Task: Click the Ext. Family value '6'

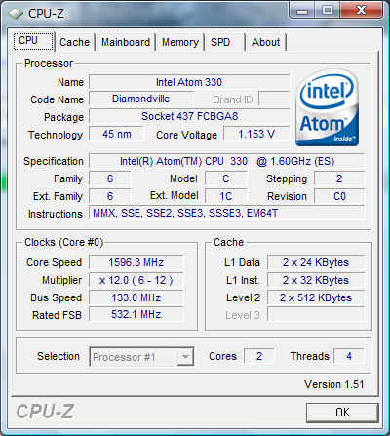Action: (110, 196)
